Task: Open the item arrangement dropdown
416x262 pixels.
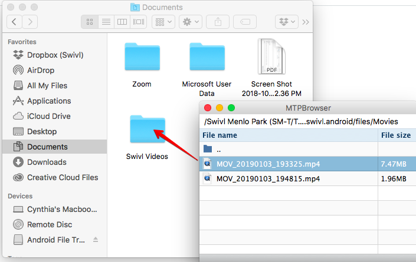Action: coord(163,22)
